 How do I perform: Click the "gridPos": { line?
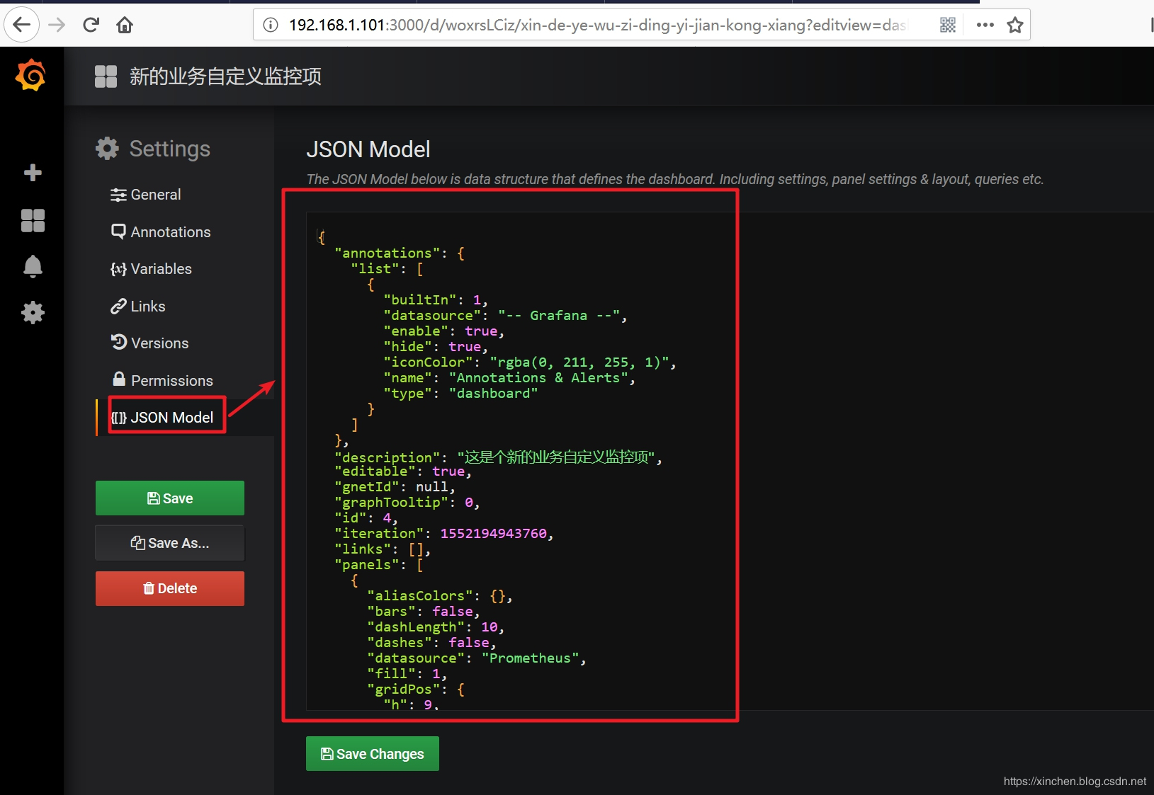[x=416, y=689]
